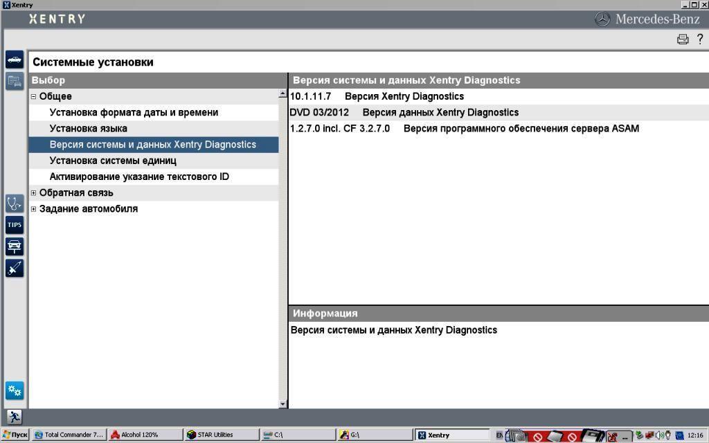Click the Выбор panel header
Viewport: 709px width, 443px height.
click(x=158, y=80)
